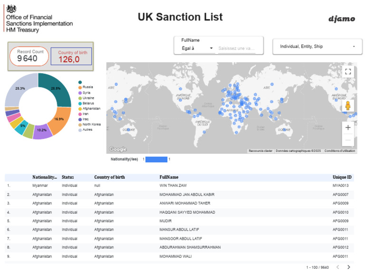
Task: Click Données cartographiques ©2025 attribution on map
Action: pyautogui.click(x=298, y=151)
